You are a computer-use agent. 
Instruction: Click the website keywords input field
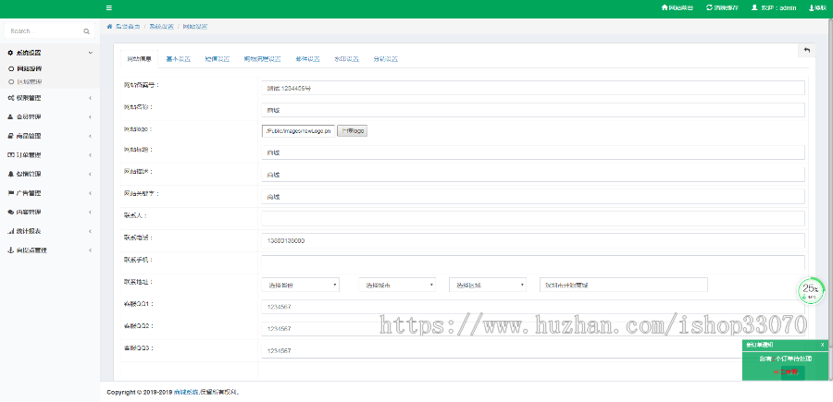pos(533,197)
